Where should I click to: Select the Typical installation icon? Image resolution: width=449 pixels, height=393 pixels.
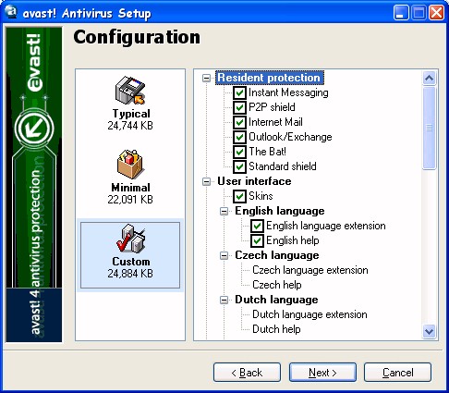point(129,90)
